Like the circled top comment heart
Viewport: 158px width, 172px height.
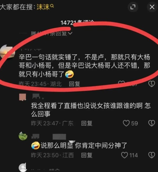[x=121, y=83]
